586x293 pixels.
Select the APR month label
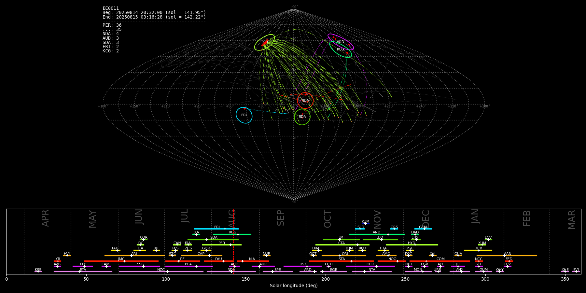coord(45,218)
